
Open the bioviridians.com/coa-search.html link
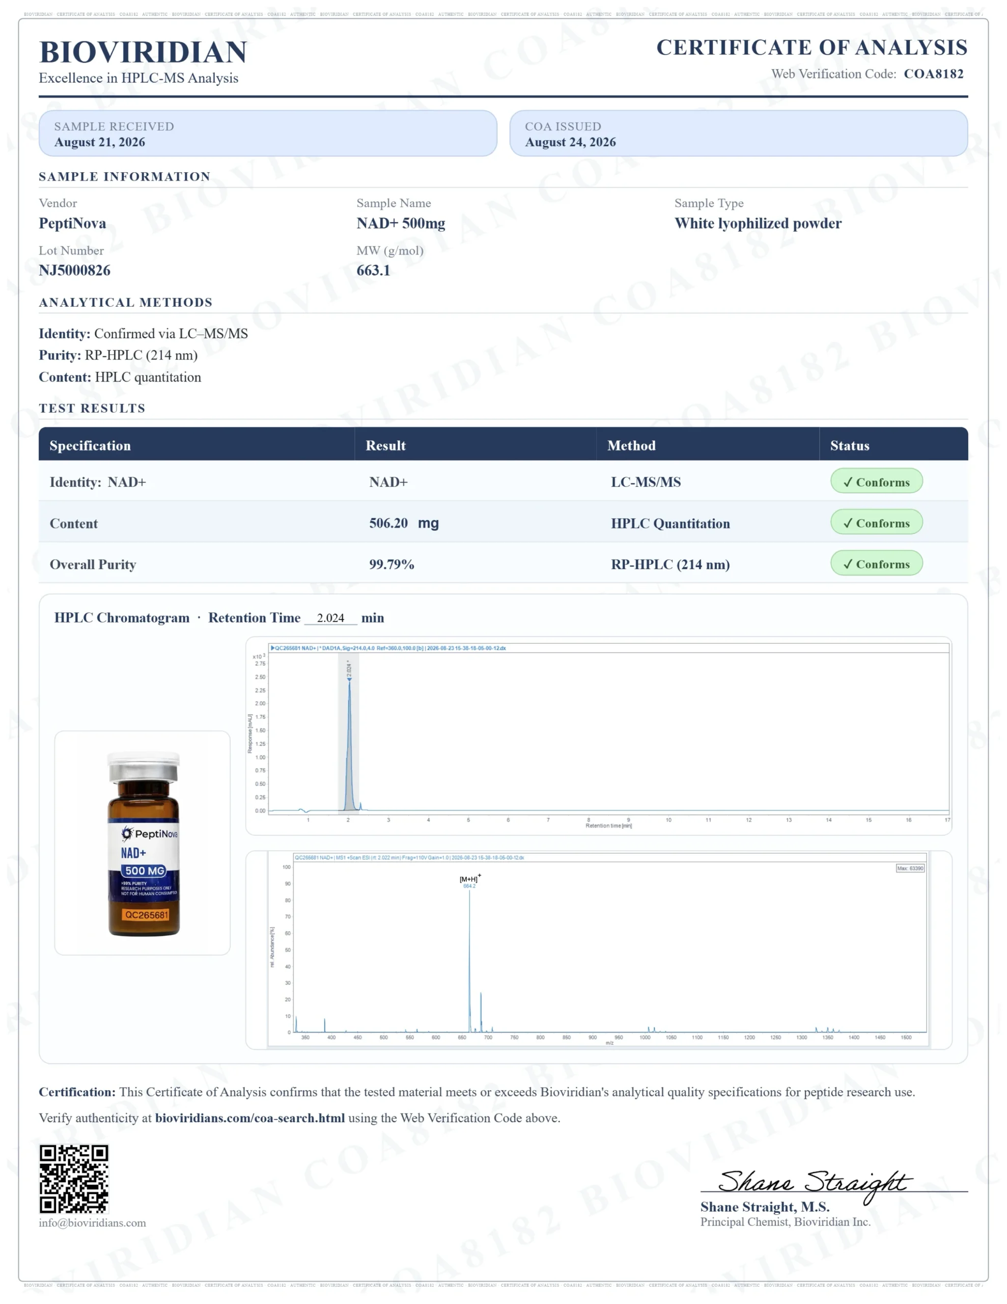click(250, 1118)
